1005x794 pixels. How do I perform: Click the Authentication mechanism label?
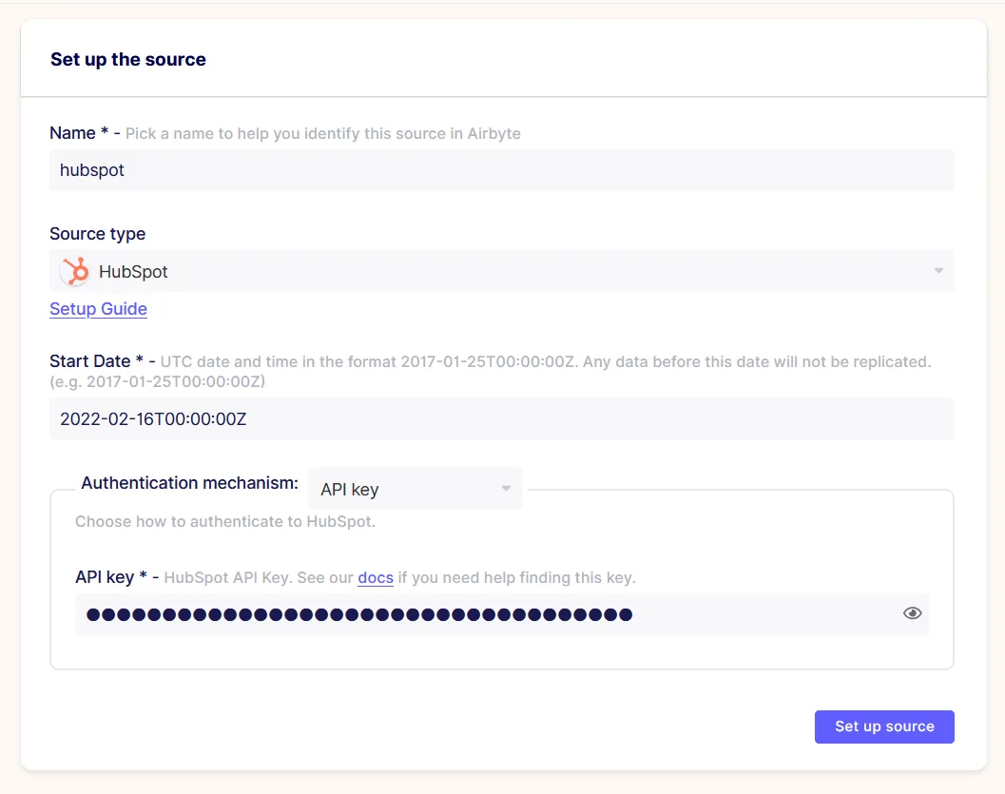pyautogui.click(x=190, y=482)
